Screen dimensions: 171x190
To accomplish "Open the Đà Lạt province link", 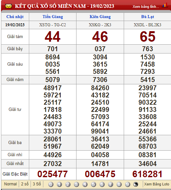I will (147, 17).
